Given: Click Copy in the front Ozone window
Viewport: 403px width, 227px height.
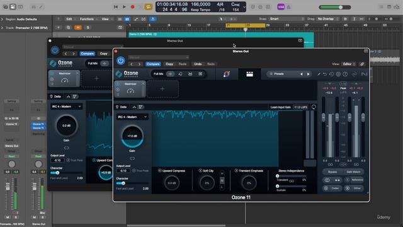Looking at the screenshot, I should [169, 64].
